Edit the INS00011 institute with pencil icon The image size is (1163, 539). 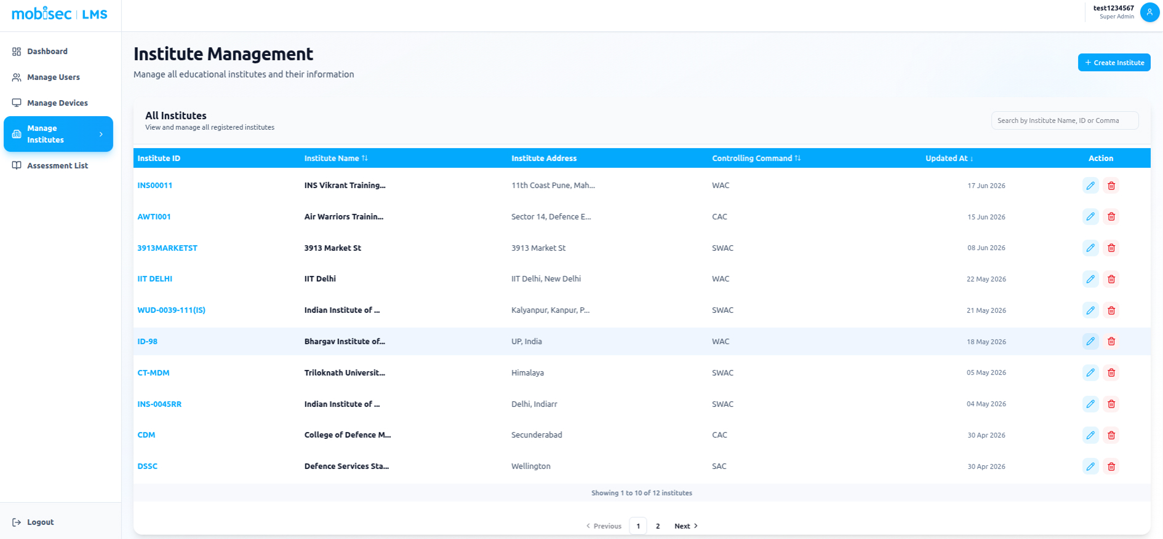tap(1090, 186)
